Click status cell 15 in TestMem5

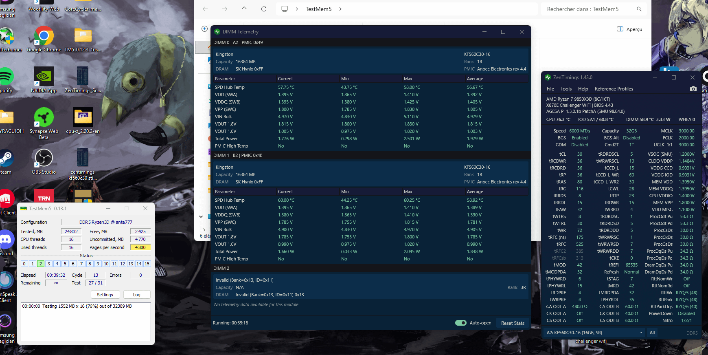pyautogui.click(x=147, y=264)
